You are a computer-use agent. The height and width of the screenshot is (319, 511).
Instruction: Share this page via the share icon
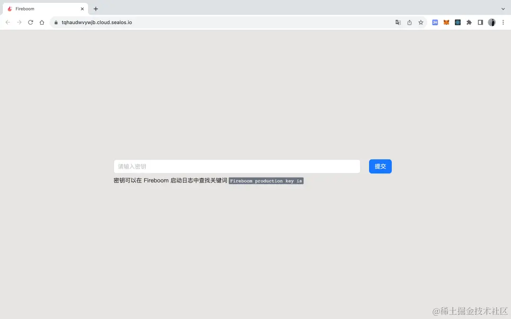coord(409,23)
